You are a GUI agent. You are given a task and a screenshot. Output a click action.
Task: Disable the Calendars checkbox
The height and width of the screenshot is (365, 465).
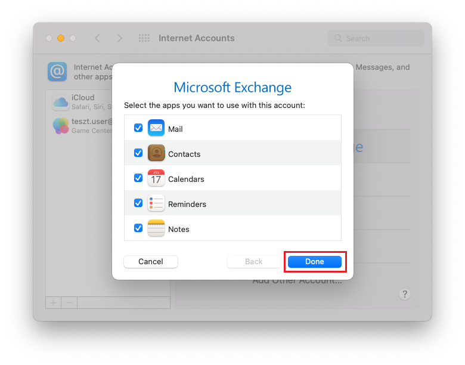click(x=138, y=178)
